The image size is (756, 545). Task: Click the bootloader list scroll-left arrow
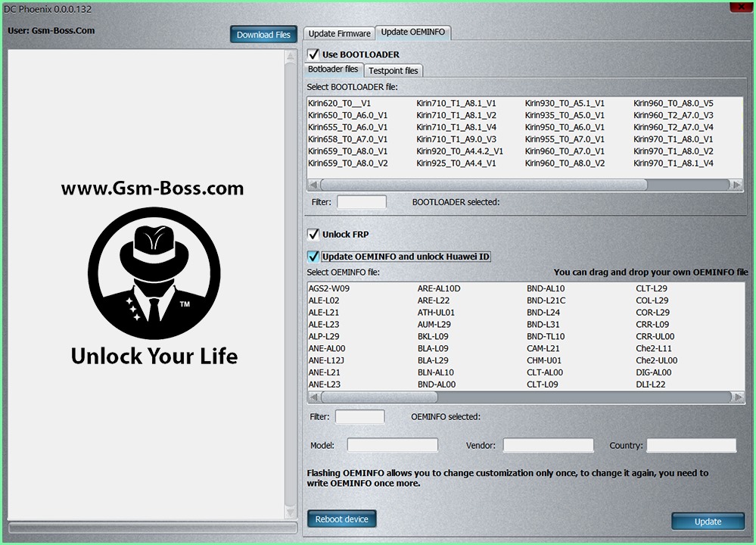(313, 185)
